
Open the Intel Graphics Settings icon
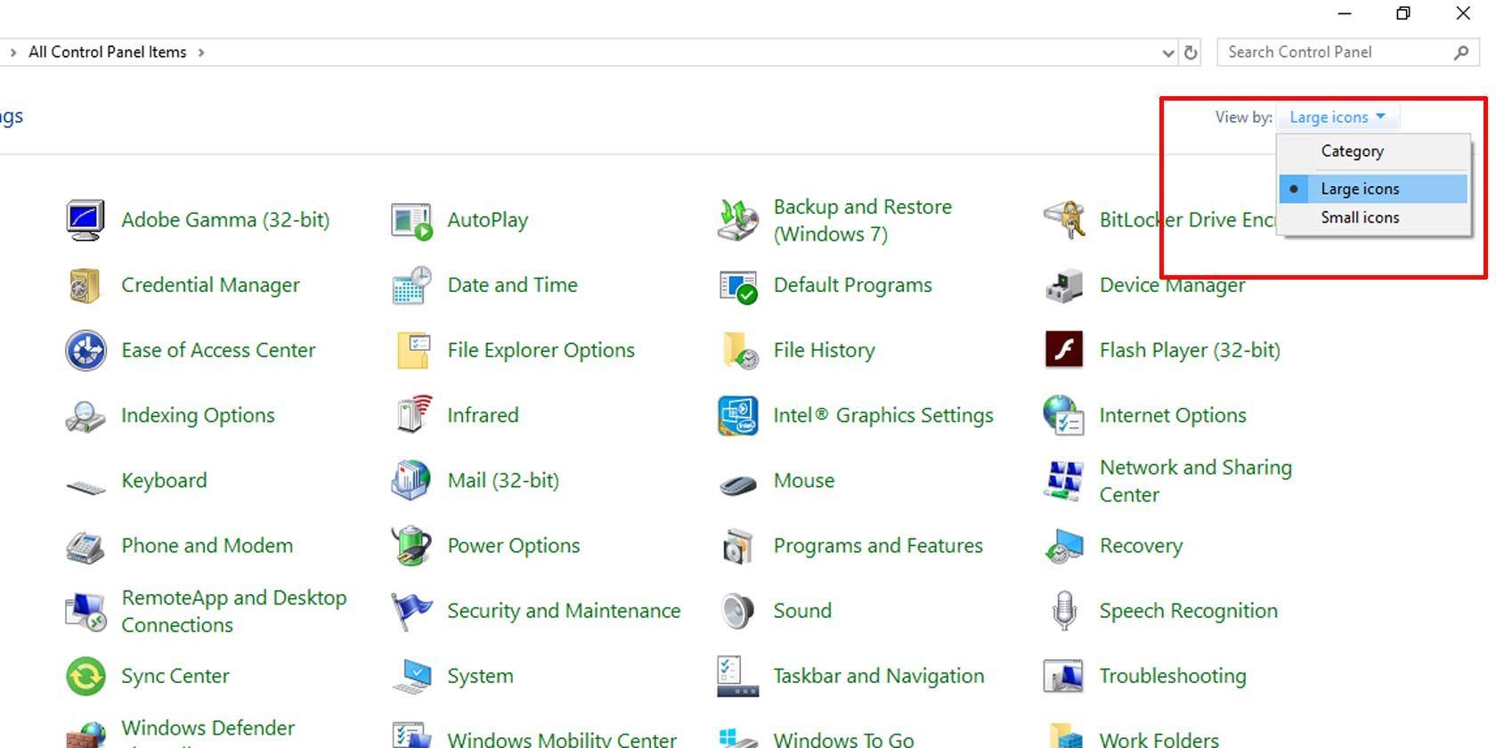click(x=737, y=415)
